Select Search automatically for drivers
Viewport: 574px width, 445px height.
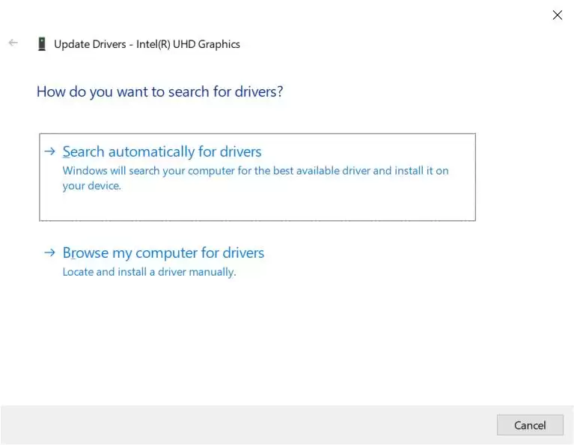pos(162,151)
